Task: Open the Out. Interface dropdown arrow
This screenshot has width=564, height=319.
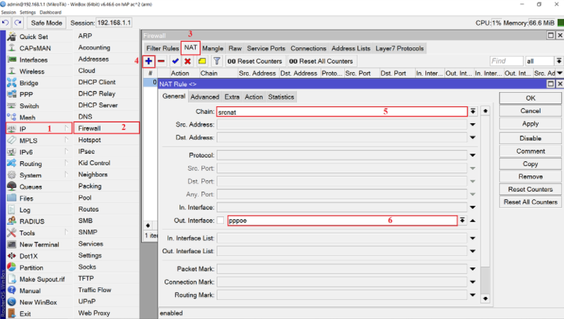Action: pyautogui.click(x=462, y=221)
